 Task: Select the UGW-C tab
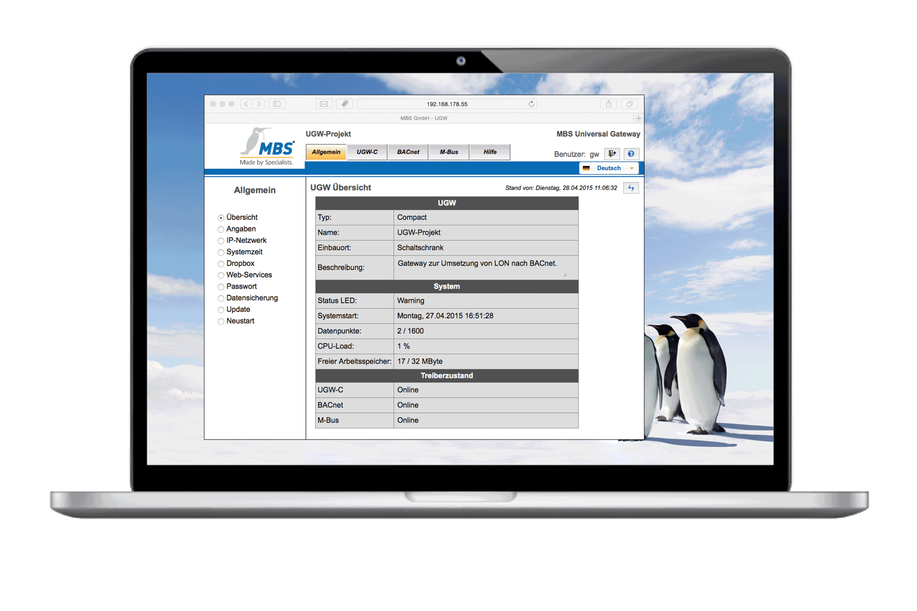click(367, 152)
